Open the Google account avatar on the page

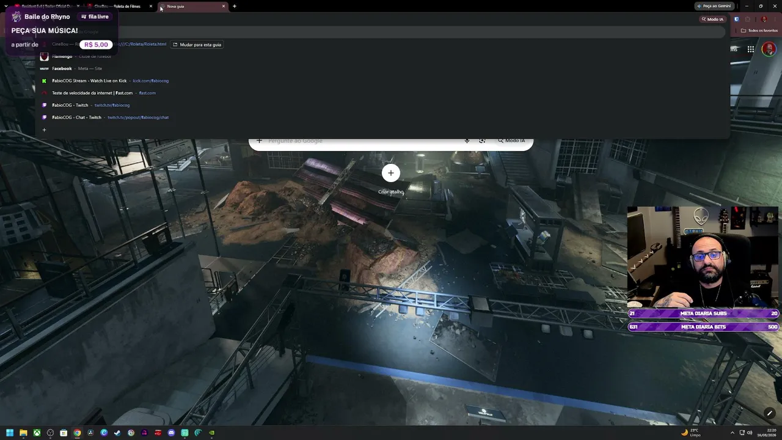tap(769, 49)
